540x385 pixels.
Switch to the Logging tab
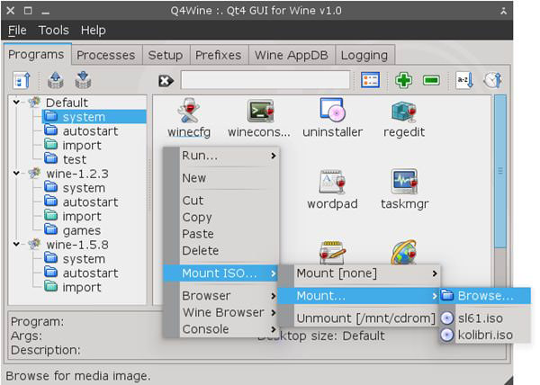click(x=364, y=55)
